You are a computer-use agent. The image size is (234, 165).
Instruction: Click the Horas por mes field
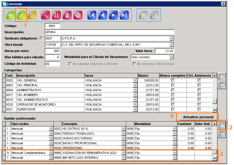52,51
